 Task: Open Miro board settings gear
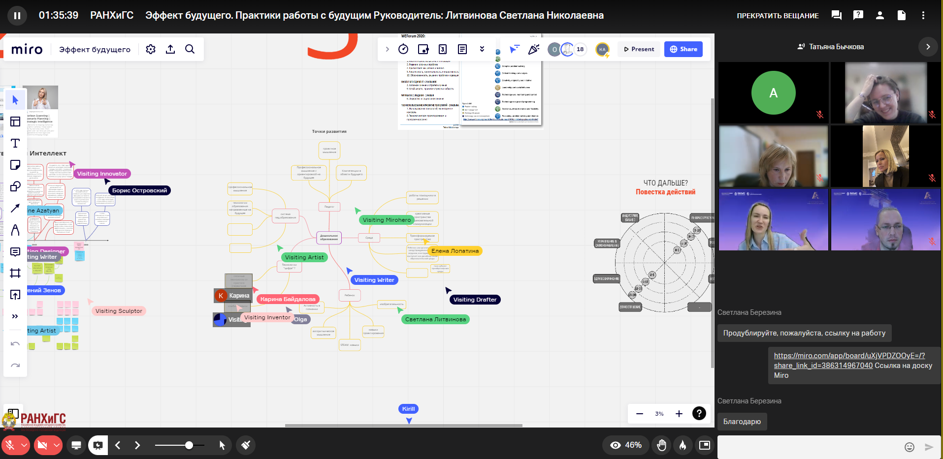point(151,49)
